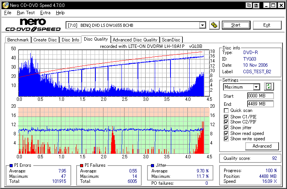Click the 'recorded with LITE-ON' chart caption
287x189 pixels.
click(151, 46)
